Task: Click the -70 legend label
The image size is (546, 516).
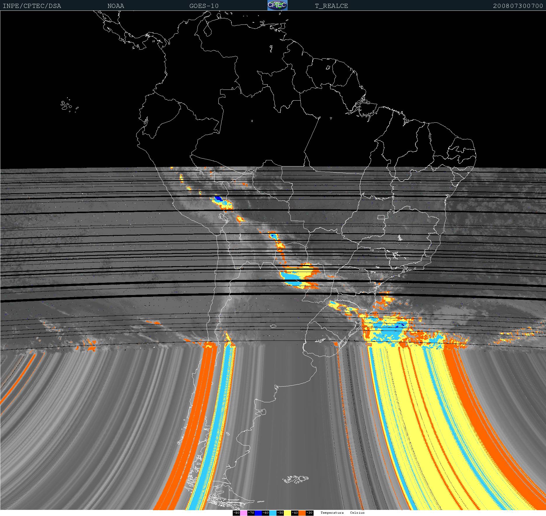Action: coord(251,513)
